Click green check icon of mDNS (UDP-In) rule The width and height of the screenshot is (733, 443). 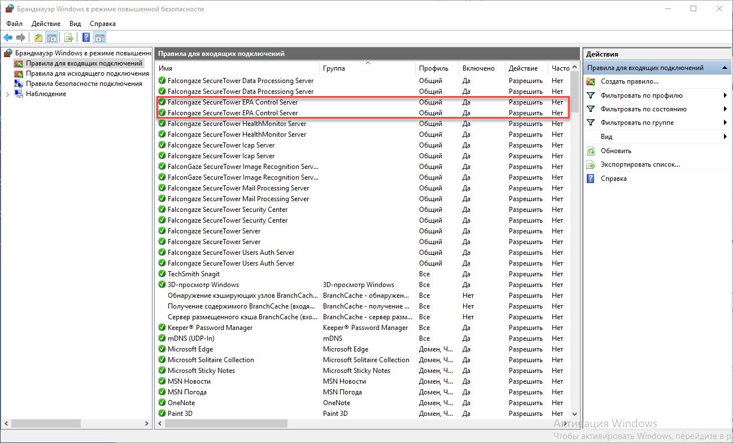click(162, 338)
